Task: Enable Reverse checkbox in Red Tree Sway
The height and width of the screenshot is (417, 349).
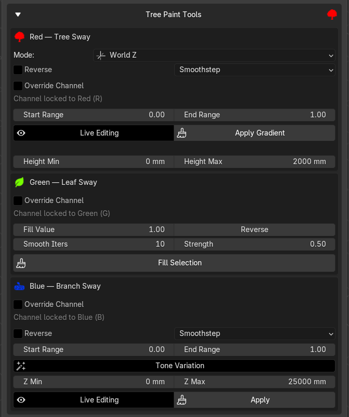Action: point(18,70)
